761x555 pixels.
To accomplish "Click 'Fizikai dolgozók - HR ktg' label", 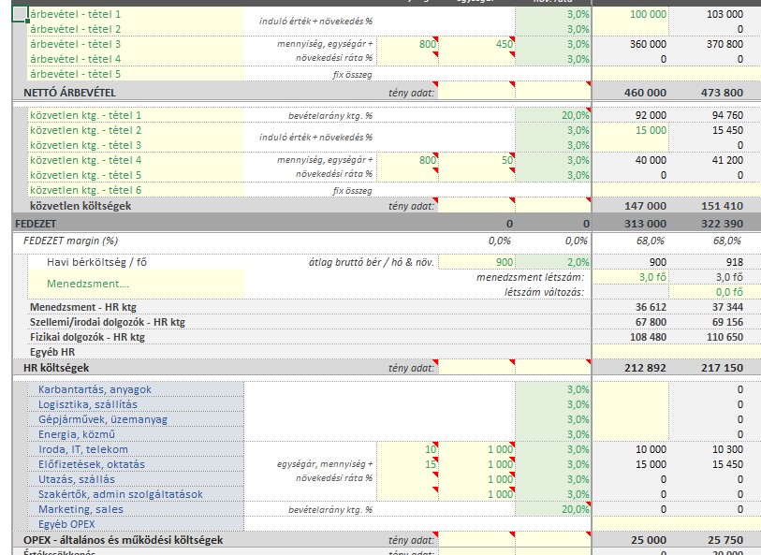I will pyautogui.click(x=87, y=337).
